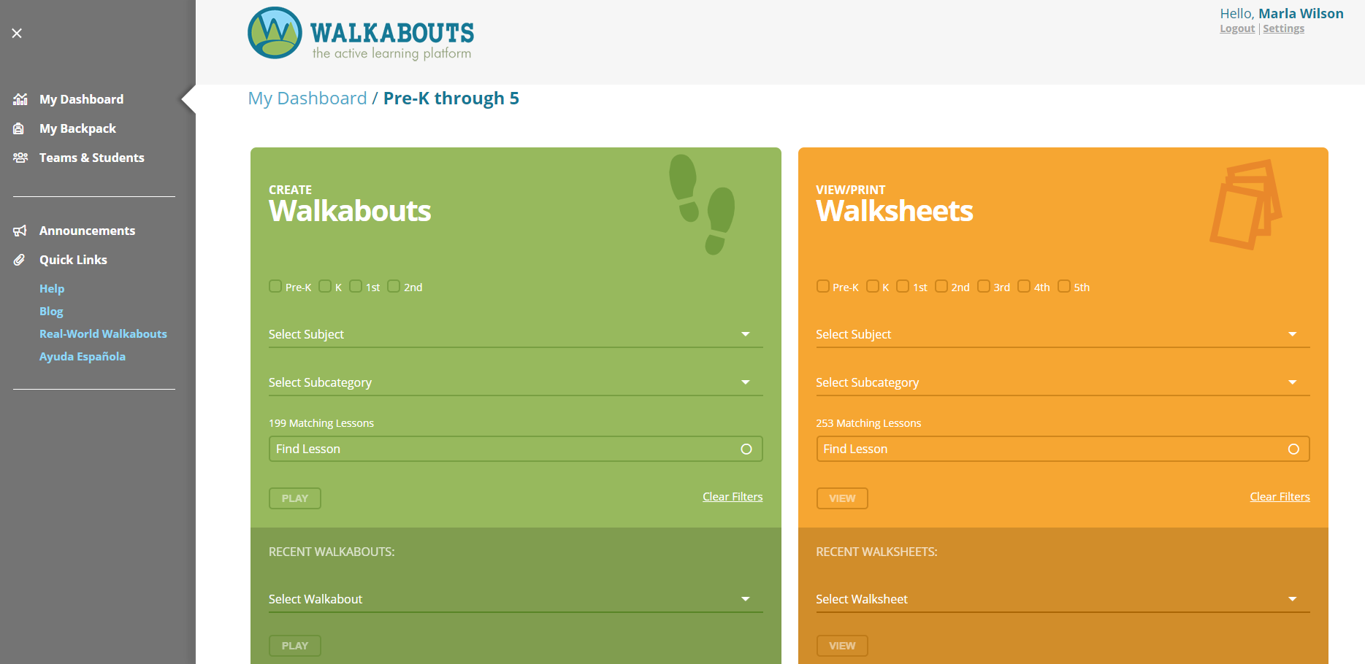Viewport: 1365px width, 664px height.
Task: Expand Select Subcategory in Walkabouts panel
Action: (516, 382)
